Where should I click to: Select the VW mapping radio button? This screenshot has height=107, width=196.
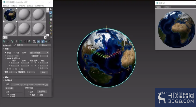coord(13,69)
